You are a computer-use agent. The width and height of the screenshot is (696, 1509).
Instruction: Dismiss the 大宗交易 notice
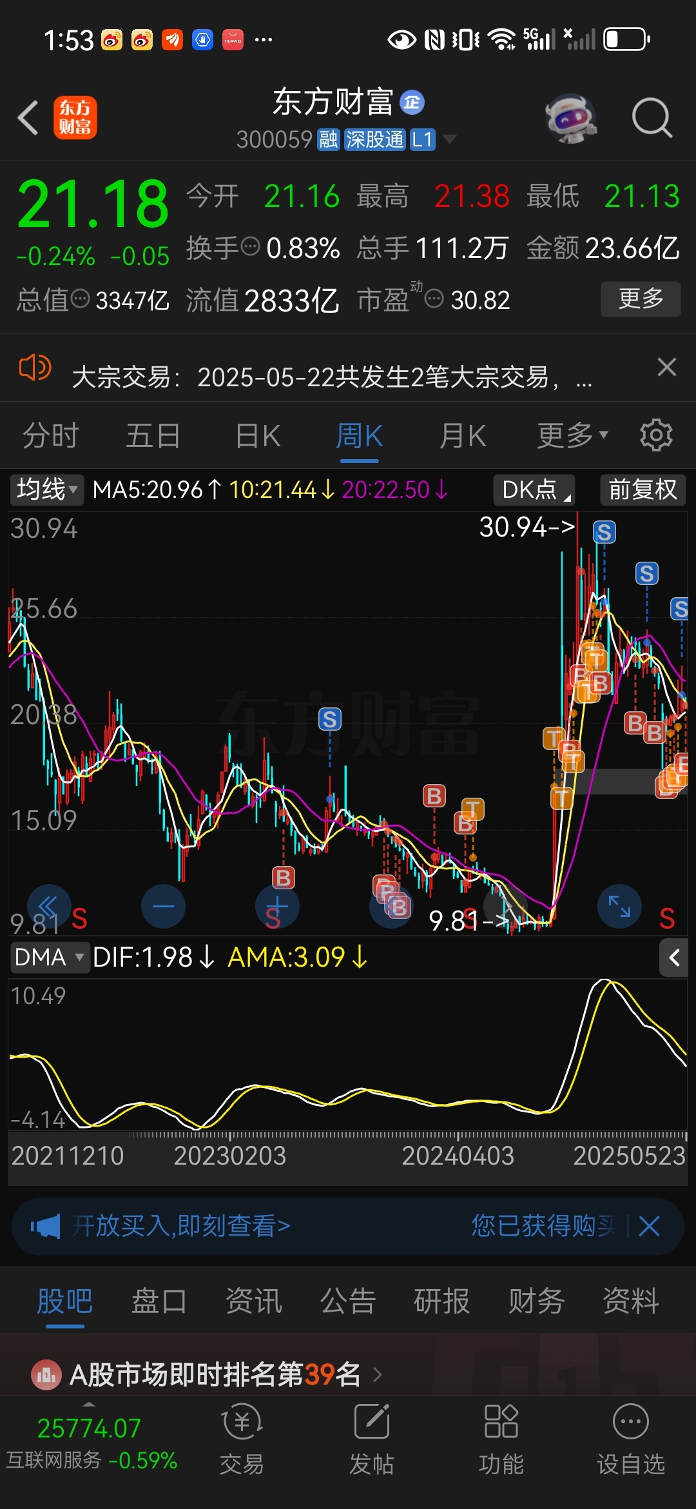666,367
